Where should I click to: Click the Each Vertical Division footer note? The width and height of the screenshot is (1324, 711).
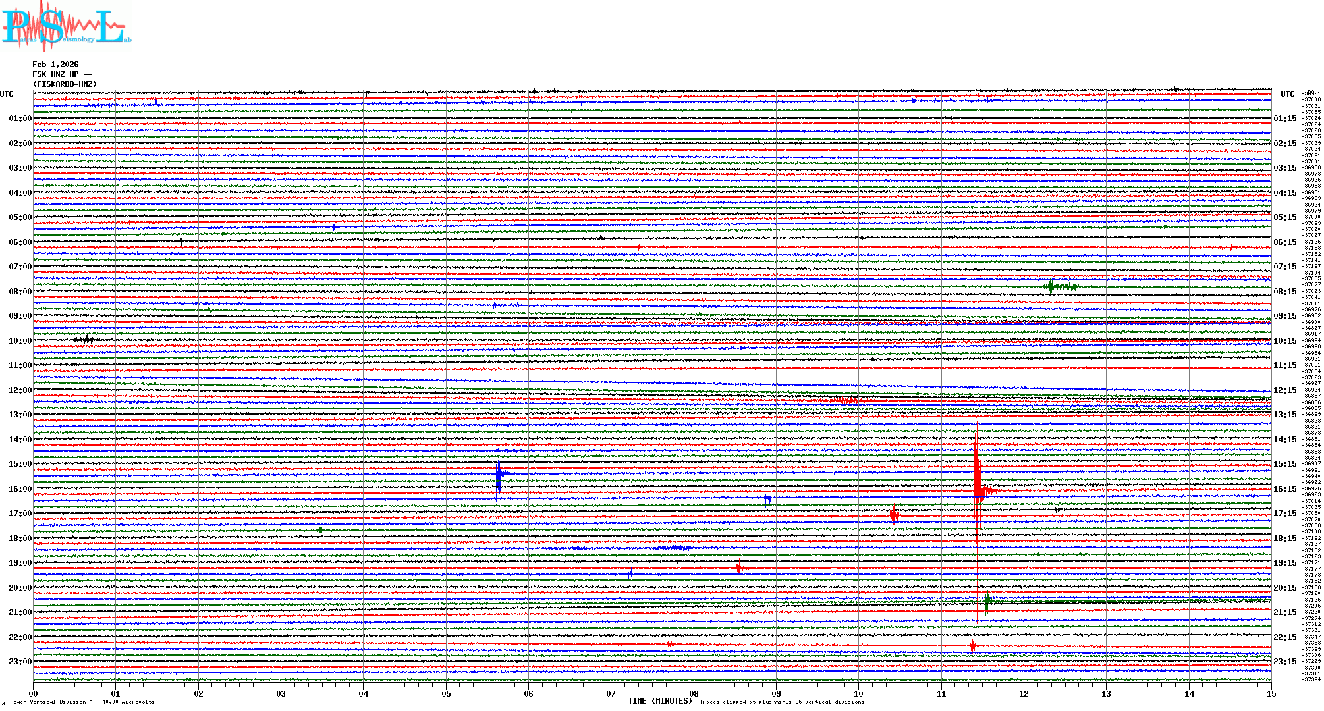click(x=84, y=702)
